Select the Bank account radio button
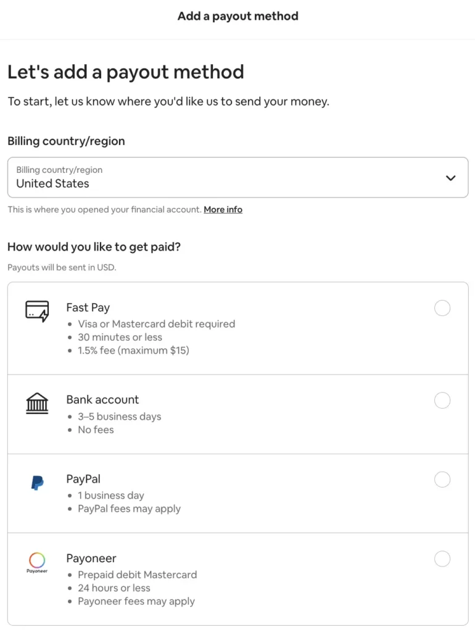Viewport: 475px width, 632px height. (442, 400)
